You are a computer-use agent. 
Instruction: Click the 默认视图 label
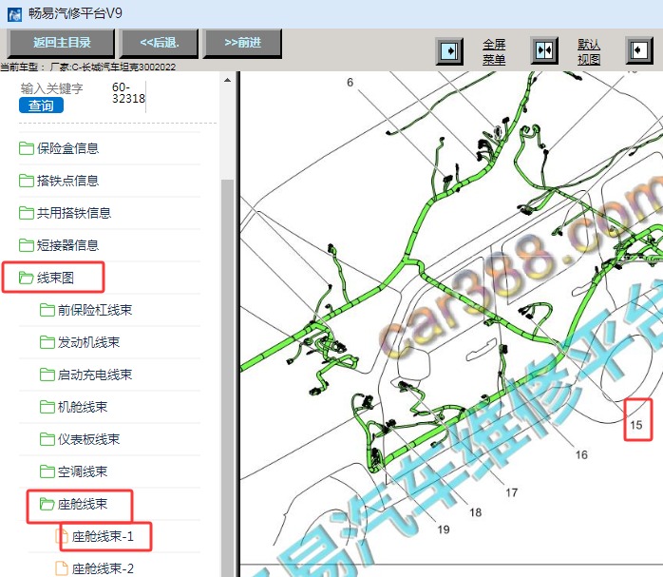(x=589, y=51)
